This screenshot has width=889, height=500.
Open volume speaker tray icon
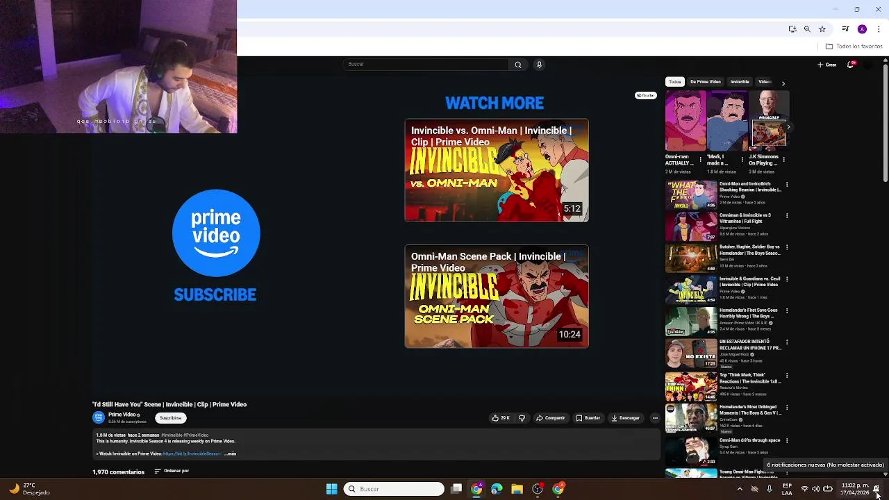[x=815, y=489]
